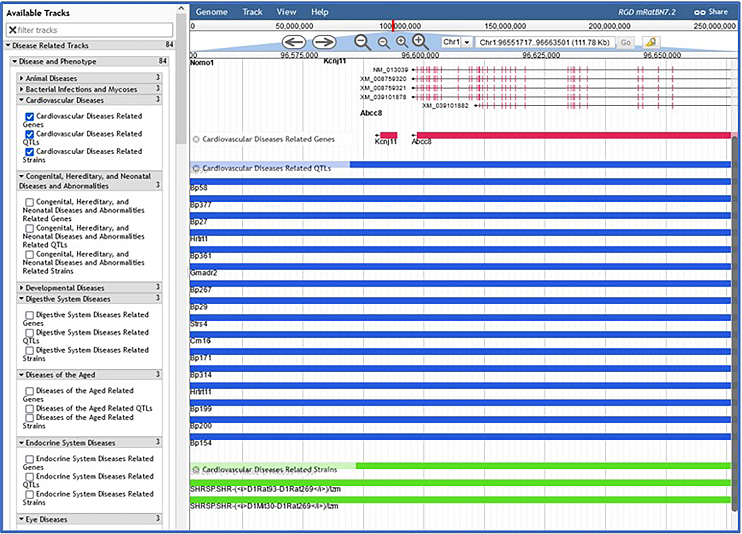
Task: Close Cardiovascular Diseases Related Genes track
Action: [x=196, y=139]
